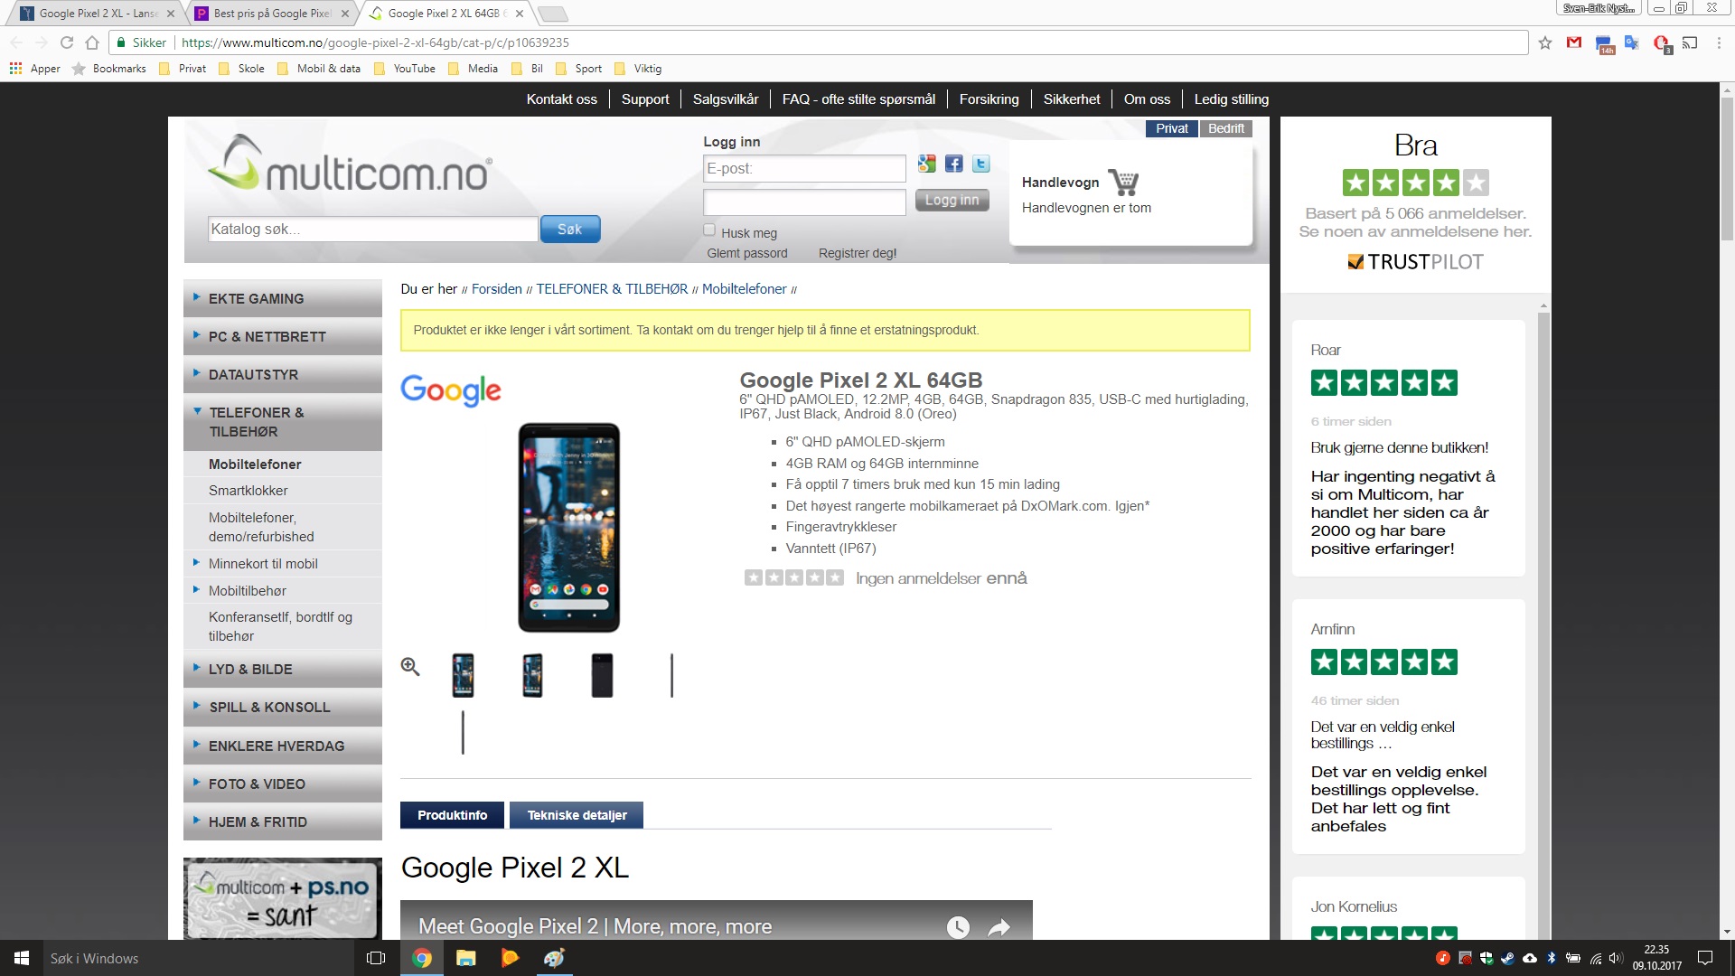The width and height of the screenshot is (1735, 976).
Task: Expand DATAUTSTYR category
Action: click(x=283, y=374)
